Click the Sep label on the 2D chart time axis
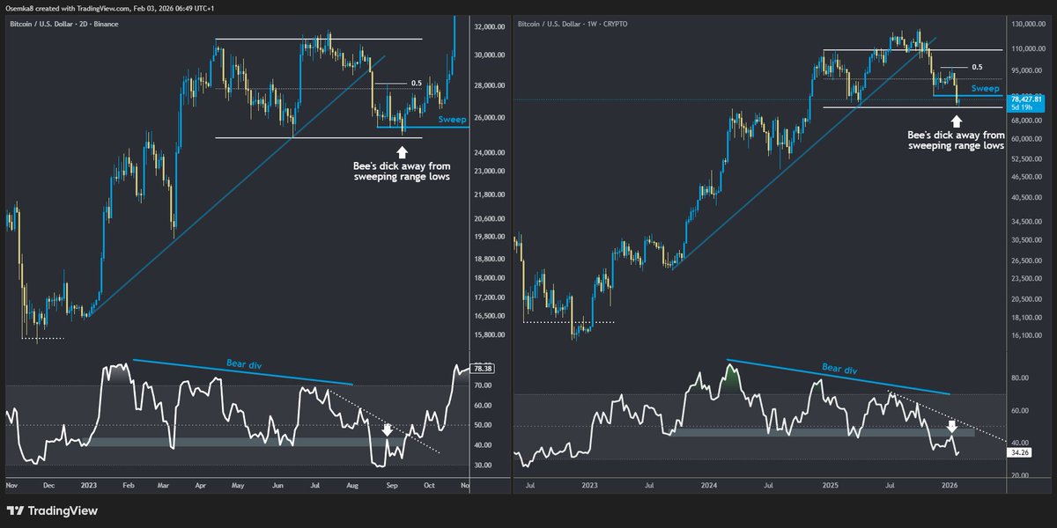The image size is (1057, 528). (391, 485)
